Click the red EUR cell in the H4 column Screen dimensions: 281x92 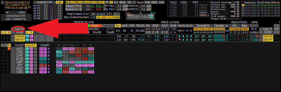[x=85, y=59]
